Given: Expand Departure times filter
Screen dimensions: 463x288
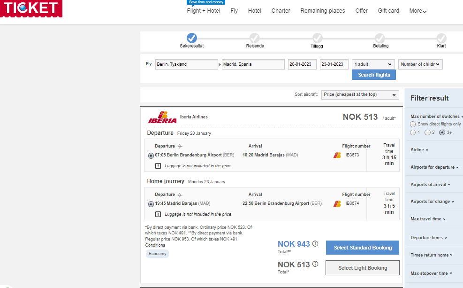Looking at the screenshot, I should (428, 238).
